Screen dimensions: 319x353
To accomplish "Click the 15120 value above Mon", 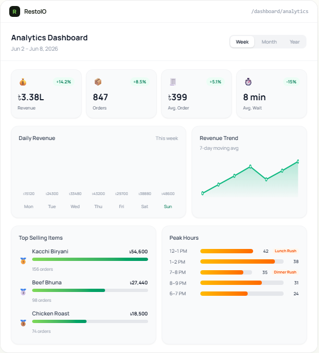I will 28,193.
